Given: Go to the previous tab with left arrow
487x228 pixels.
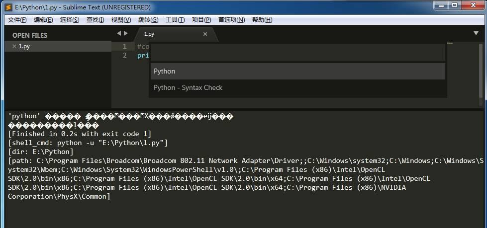Looking at the screenshot, I should 119,33.
